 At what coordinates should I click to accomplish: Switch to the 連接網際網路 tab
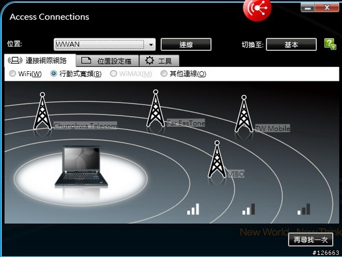(x=40, y=61)
